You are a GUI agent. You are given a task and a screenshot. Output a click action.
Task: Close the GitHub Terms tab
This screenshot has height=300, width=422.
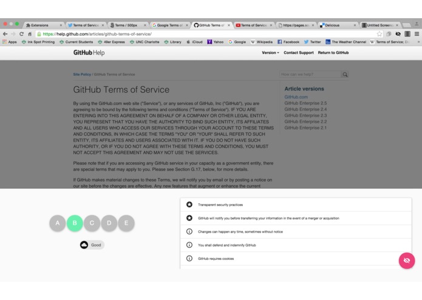229,26
